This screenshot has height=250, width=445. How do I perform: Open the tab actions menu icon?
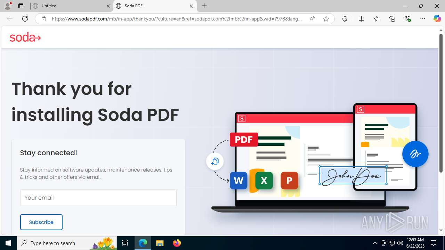(21, 6)
